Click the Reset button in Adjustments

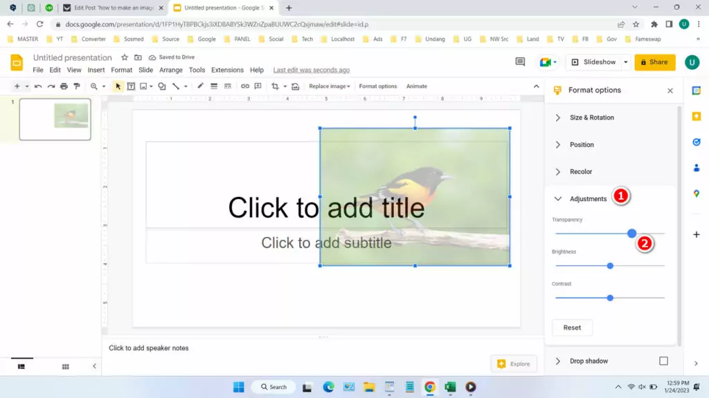pyautogui.click(x=572, y=328)
